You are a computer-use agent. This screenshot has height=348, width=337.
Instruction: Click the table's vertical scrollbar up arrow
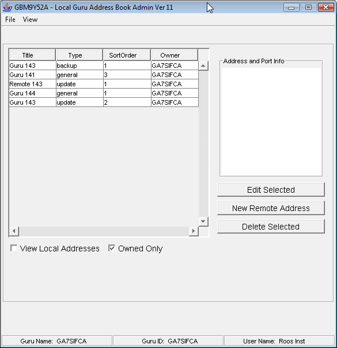[x=203, y=66]
